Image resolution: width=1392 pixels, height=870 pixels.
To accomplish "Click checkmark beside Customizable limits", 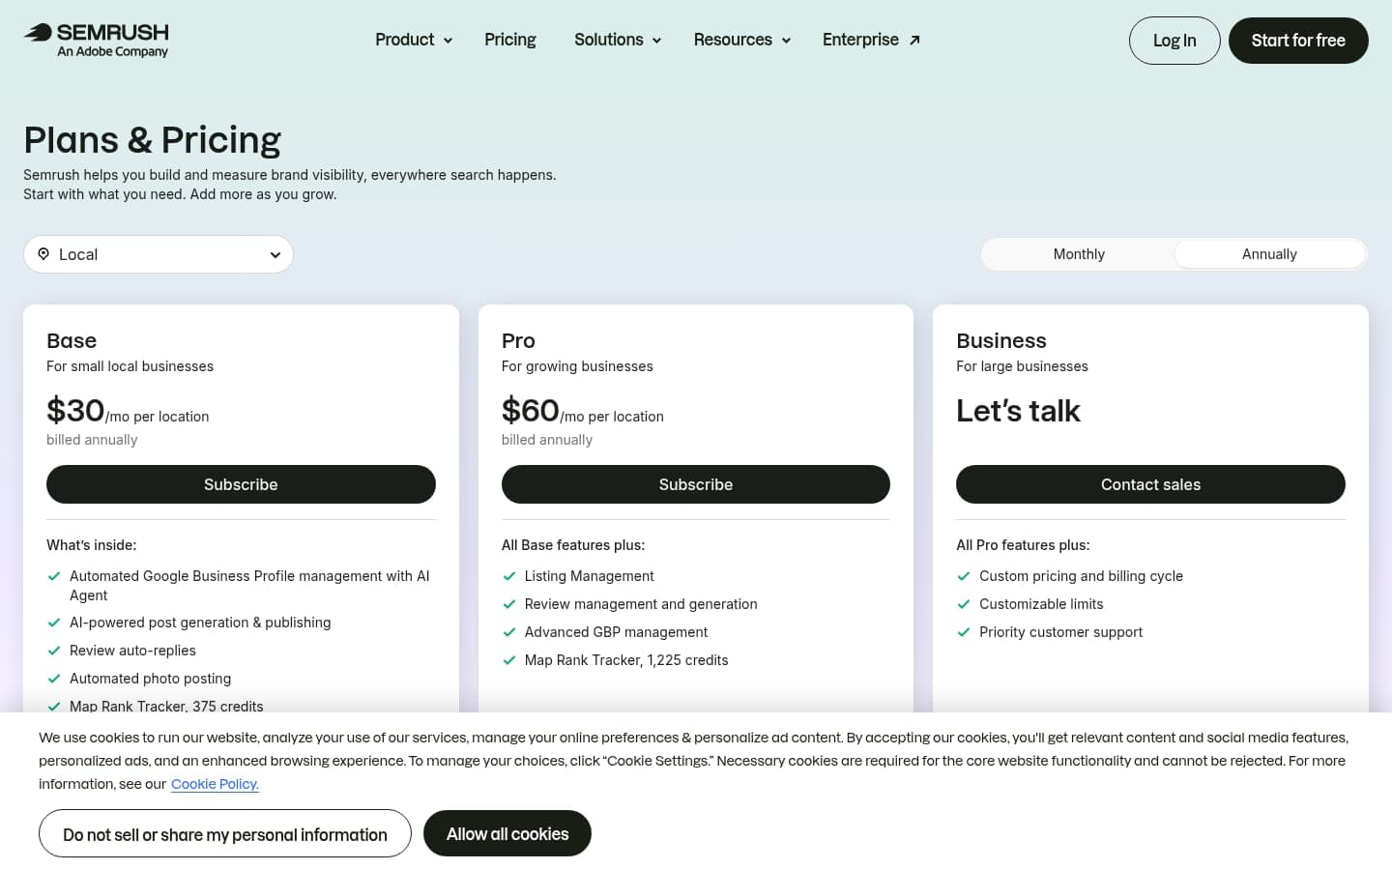I will pos(964,604).
